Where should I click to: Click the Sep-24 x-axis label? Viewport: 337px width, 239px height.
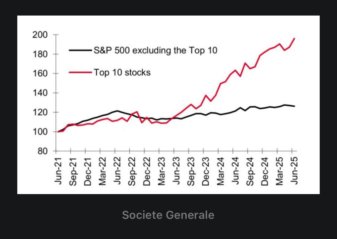(250, 171)
